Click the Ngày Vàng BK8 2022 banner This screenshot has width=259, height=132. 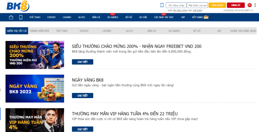coord(35,88)
